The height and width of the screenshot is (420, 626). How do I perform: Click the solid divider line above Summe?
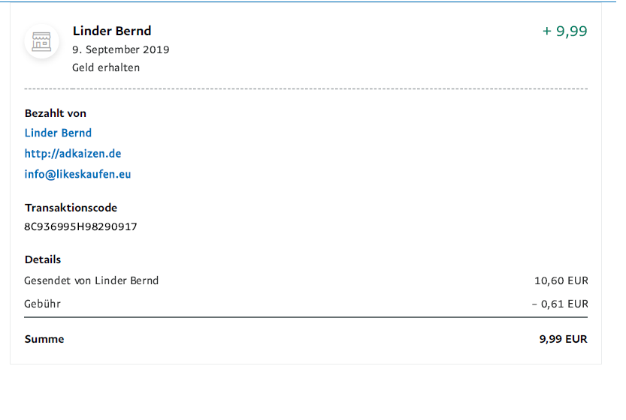click(x=306, y=317)
